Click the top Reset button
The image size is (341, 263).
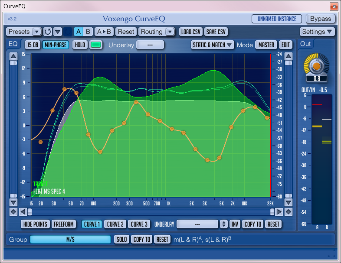(x=126, y=32)
